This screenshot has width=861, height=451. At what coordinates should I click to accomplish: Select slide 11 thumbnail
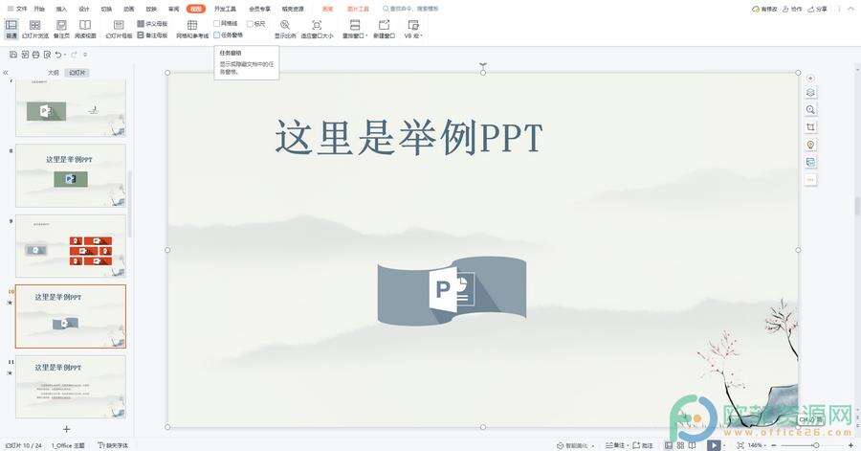71,387
